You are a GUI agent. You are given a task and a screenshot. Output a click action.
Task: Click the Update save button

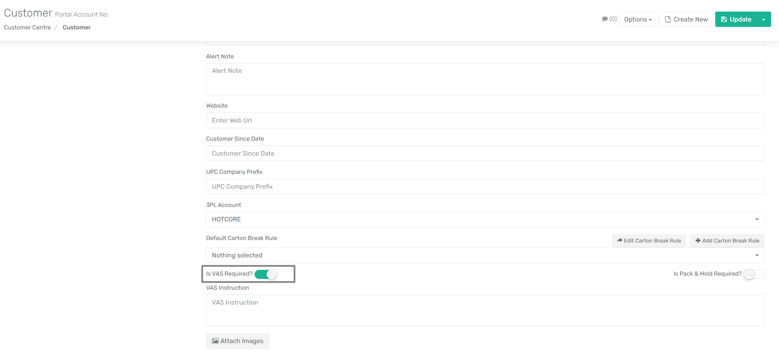pos(736,19)
